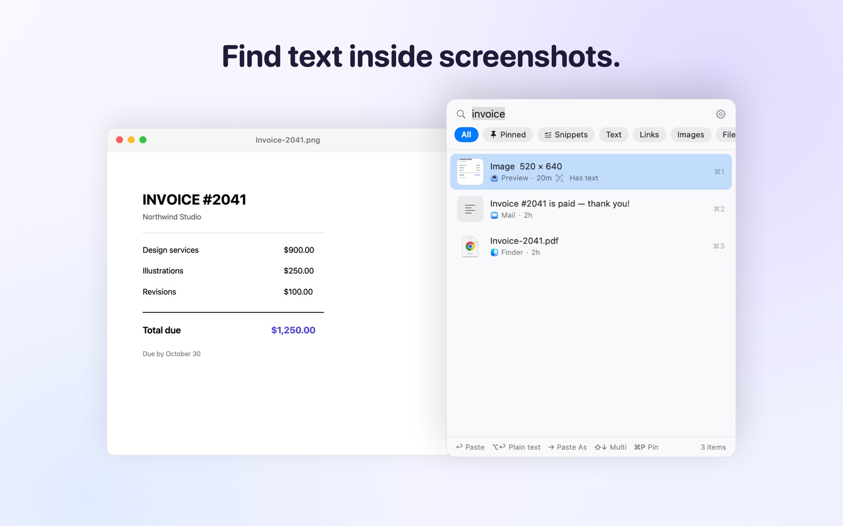Click the text-scan icon beside Has text
Image resolution: width=843 pixels, height=526 pixels.
(x=560, y=178)
